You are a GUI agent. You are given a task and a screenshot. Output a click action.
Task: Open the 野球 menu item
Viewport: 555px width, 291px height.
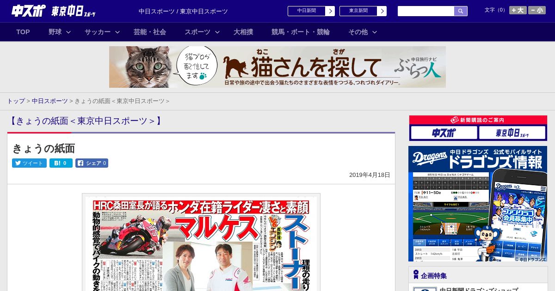click(55, 32)
